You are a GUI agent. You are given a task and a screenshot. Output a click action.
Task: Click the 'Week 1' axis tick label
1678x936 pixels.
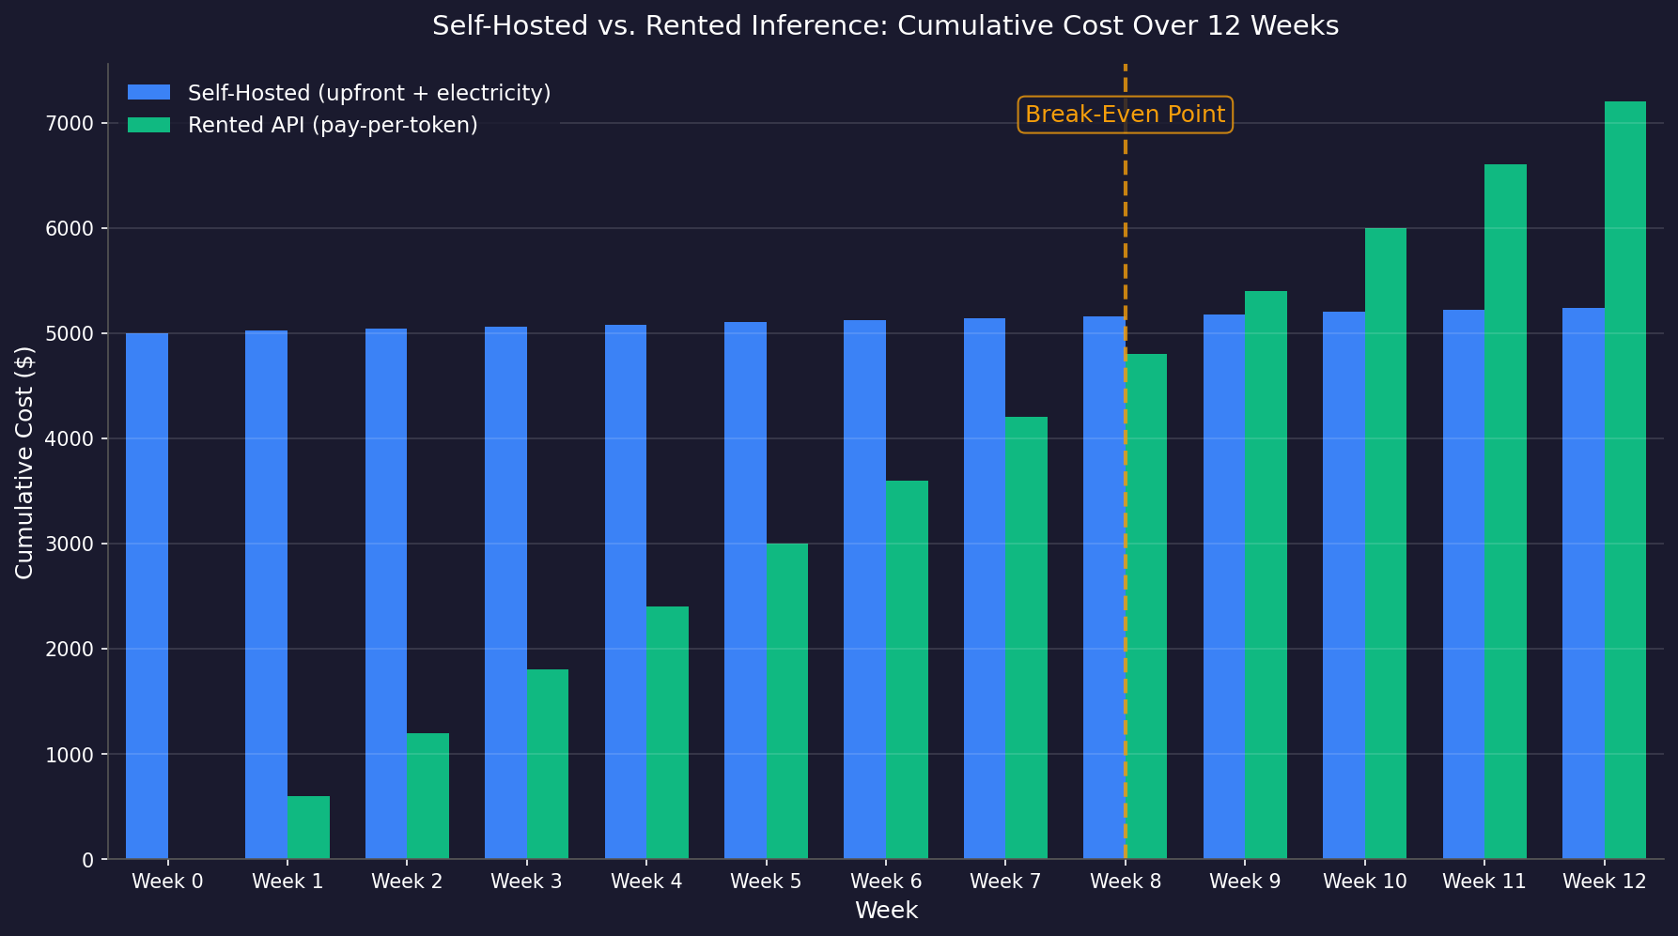point(287,882)
